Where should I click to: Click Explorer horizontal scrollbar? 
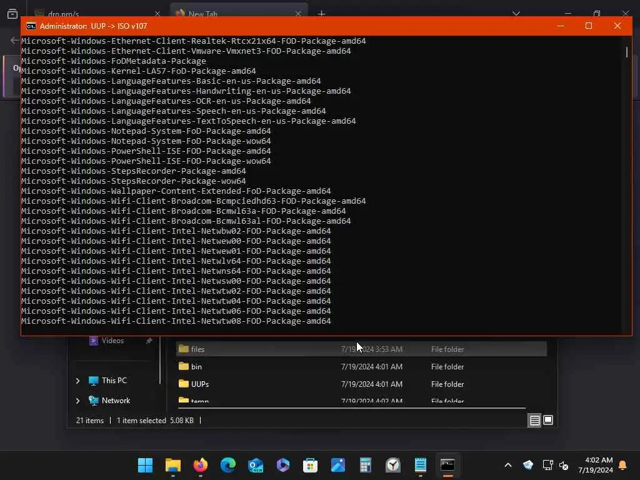pos(351,407)
